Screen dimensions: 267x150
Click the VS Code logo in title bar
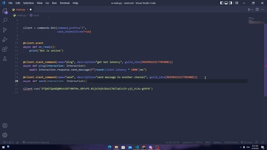[4, 3]
